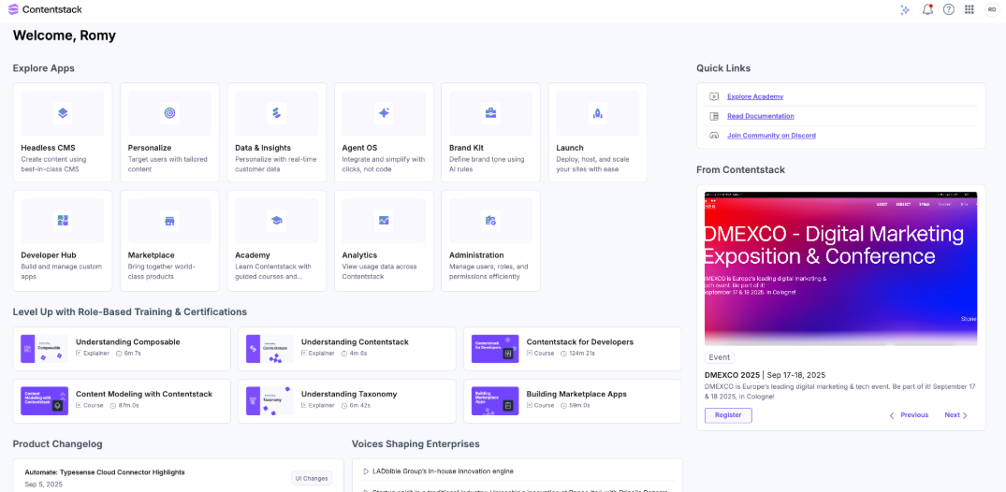Select the Analytics card title
This screenshot has height=492, width=1006.
(359, 254)
